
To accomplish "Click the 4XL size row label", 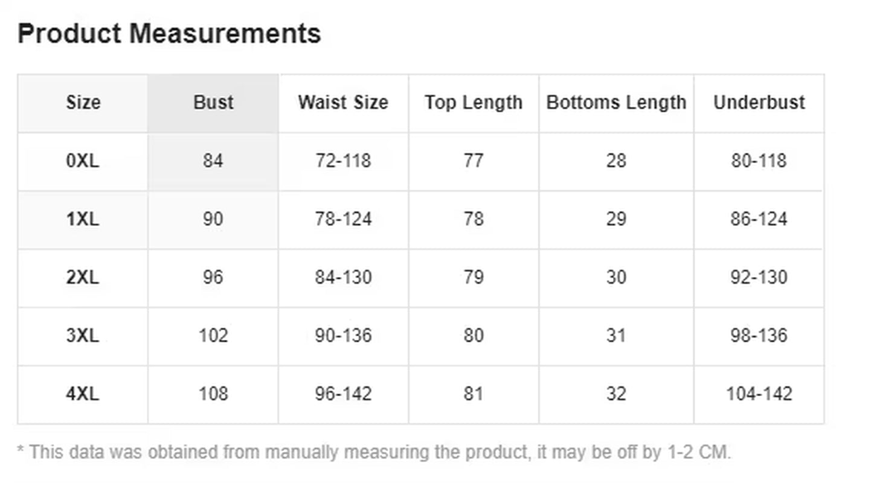I will click(x=83, y=394).
